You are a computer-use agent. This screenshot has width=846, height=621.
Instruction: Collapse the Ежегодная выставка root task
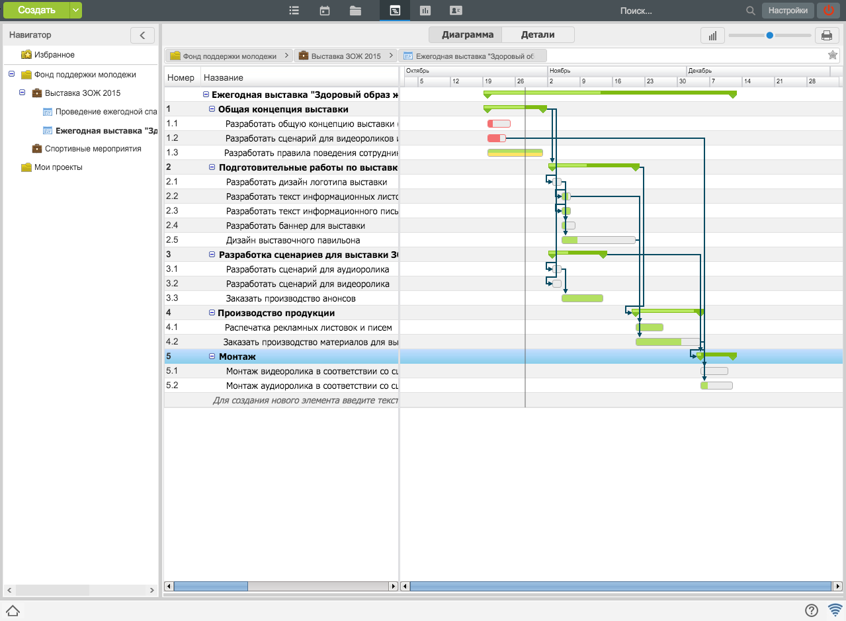(206, 95)
